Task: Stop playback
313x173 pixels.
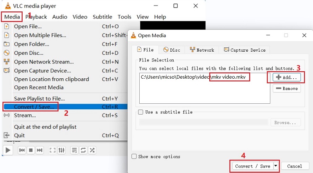Action: (x=31, y=150)
